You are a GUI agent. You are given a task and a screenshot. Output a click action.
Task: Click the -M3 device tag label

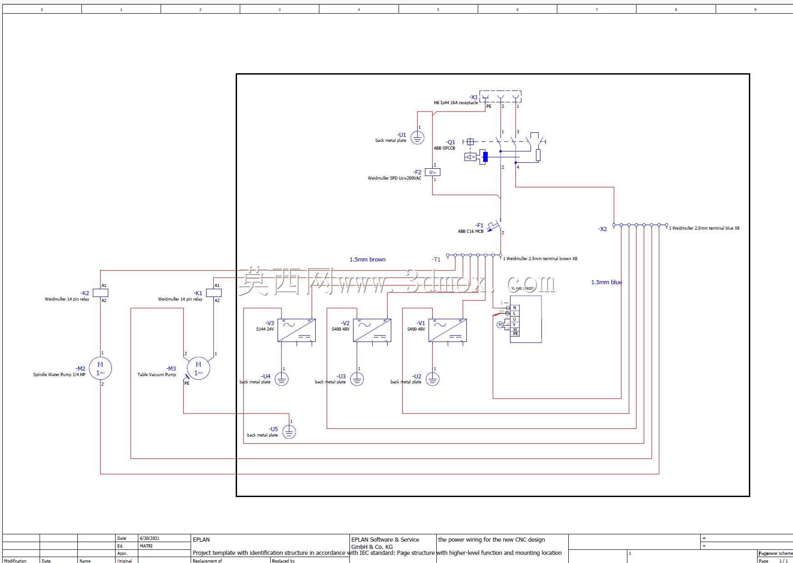[171, 369]
